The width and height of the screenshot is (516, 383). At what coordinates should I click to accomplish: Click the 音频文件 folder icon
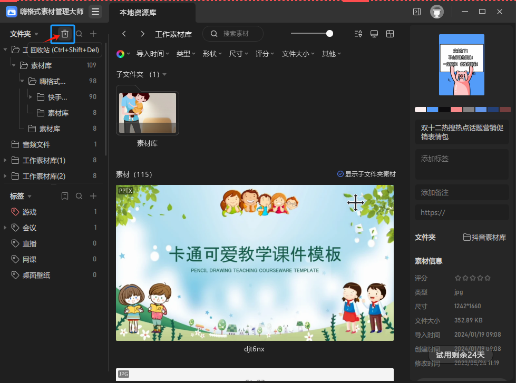pyautogui.click(x=15, y=144)
